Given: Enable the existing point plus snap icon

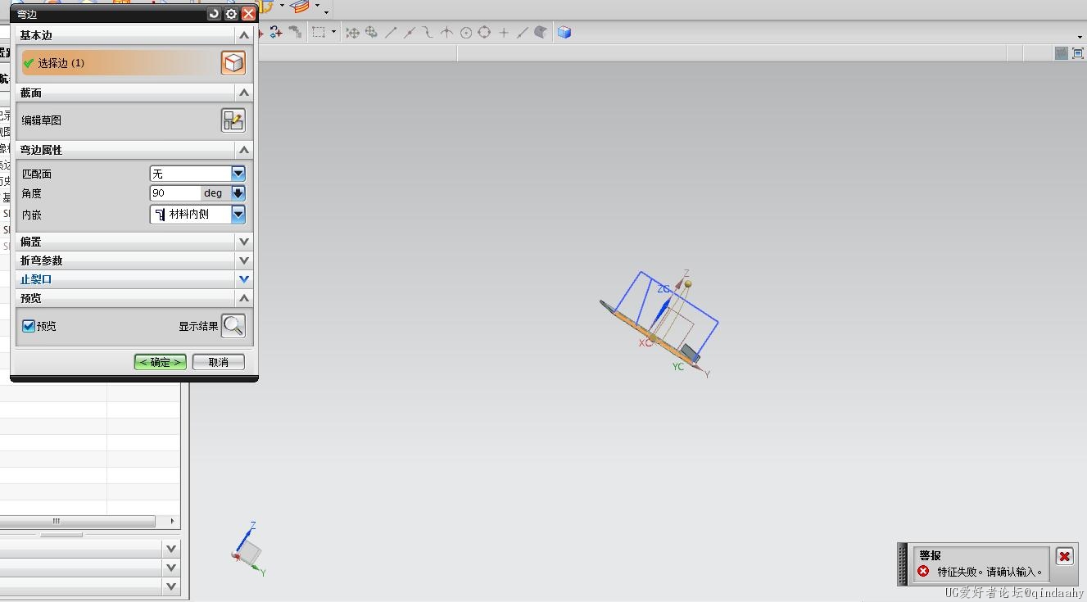Looking at the screenshot, I should pyautogui.click(x=504, y=33).
